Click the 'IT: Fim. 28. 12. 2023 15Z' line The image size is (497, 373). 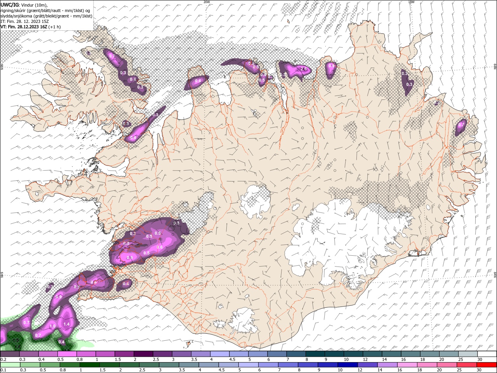[24, 21]
